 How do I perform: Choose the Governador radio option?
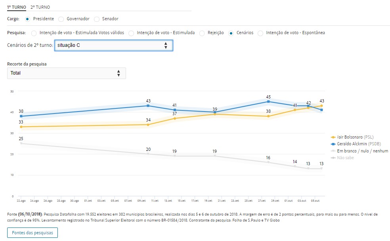point(61,19)
